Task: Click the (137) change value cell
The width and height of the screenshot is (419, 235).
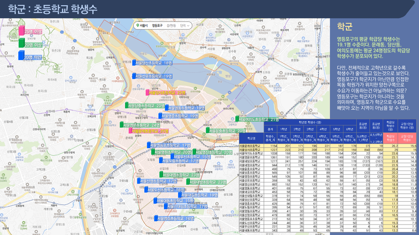Action: coord(363,161)
